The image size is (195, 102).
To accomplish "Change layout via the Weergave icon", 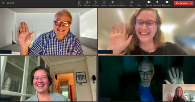I will tap(112, 3).
